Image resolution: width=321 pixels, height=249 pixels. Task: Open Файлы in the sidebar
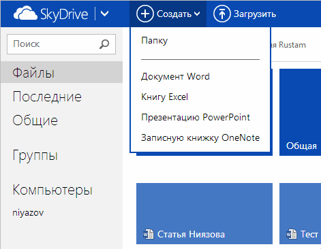point(61,72)
